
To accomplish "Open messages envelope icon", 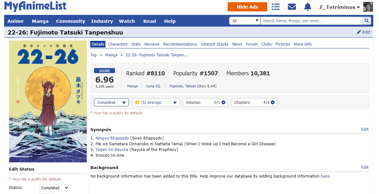I will (x=292, y=7).
